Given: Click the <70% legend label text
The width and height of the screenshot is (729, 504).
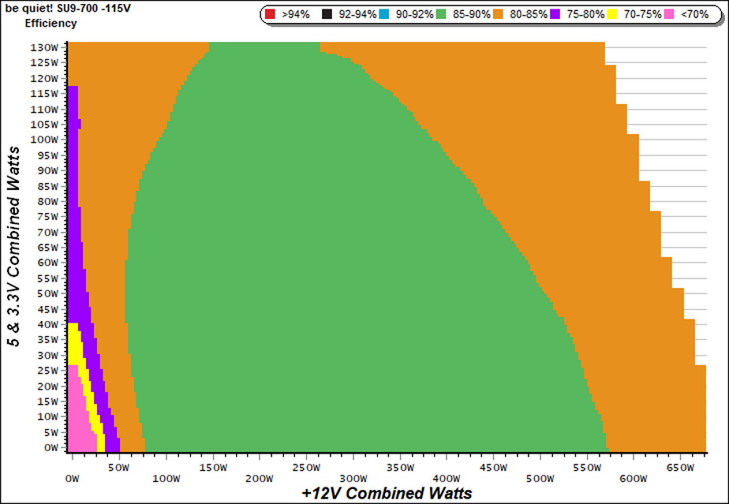Looking at the screenshot, I should coord(694,14).
